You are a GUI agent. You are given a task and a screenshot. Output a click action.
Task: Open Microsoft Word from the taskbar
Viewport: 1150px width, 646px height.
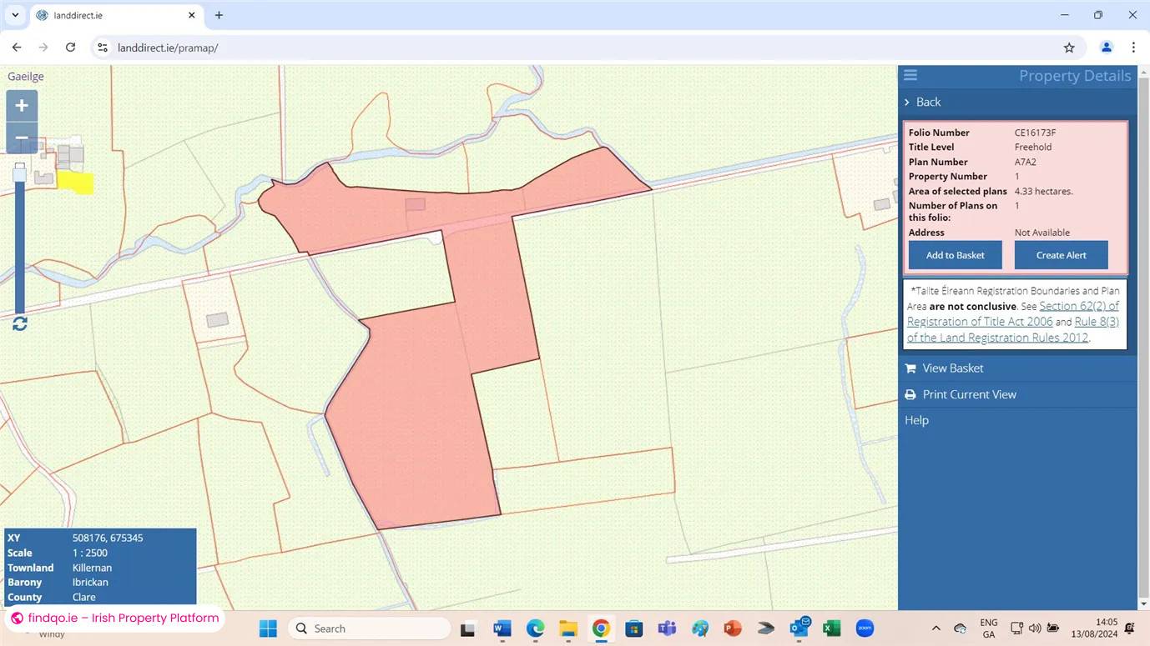coord(502,628)
